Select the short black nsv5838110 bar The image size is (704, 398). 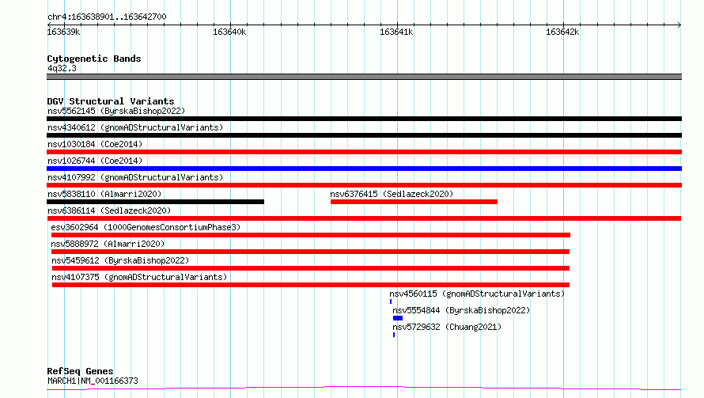click(155, 202)
